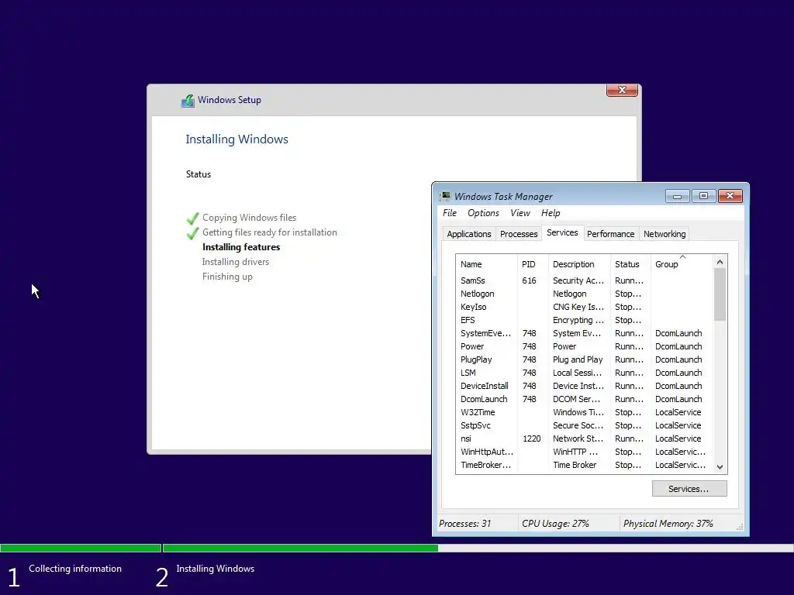The width and height of the screenshot is (794, 595).
Task: Open the View menu
Action: (520, 213)
